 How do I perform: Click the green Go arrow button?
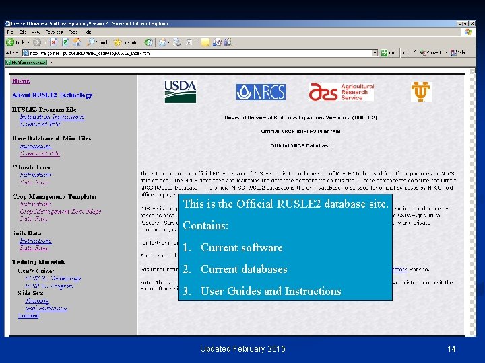coord(384,53)
